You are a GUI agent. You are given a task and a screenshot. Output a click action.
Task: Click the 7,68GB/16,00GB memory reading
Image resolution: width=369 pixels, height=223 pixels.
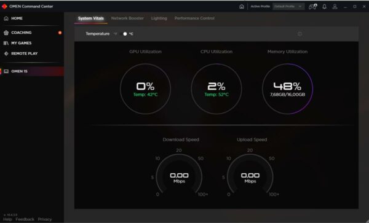click(287, 95)
